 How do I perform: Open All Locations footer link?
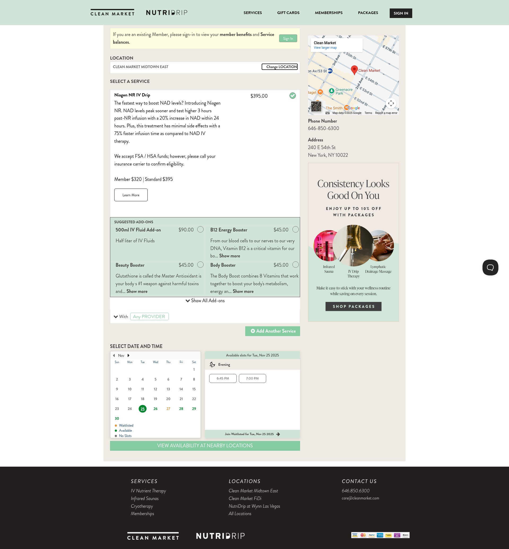click(x=240, y=514)
